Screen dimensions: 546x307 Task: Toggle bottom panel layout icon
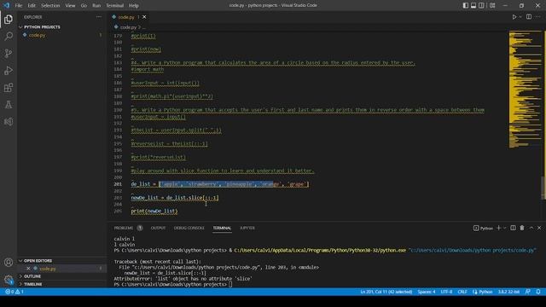[473, 5]
